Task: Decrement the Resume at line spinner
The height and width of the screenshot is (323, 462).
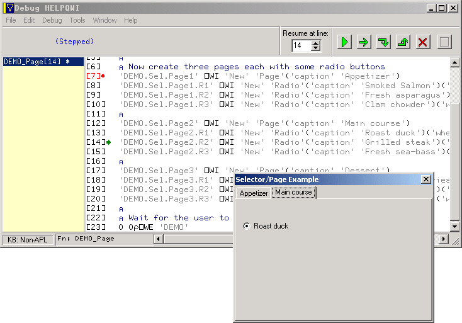Action: coord(316,48)
